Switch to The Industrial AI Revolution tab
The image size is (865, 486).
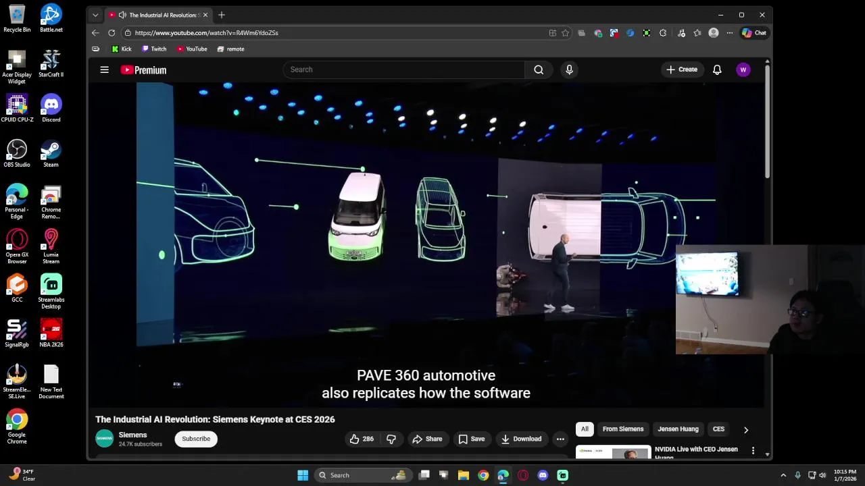click(159, 15)
